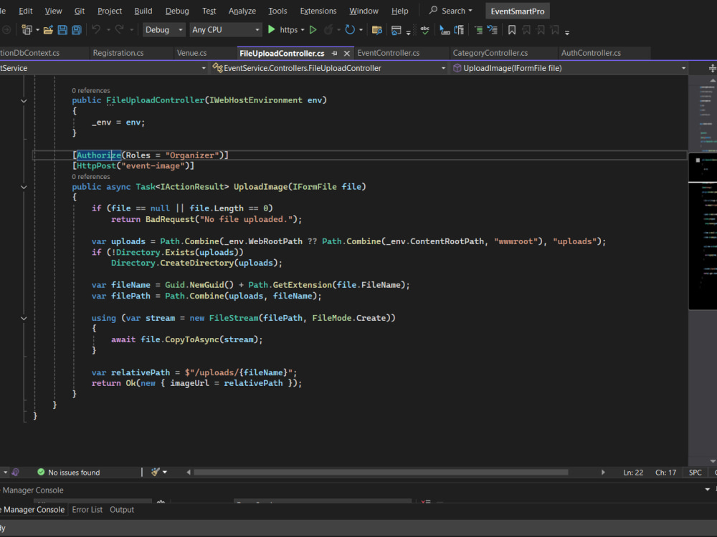Screen dimensions: 717x537
Task: Open the Output panel tab
Action: (x=122, y=510)
